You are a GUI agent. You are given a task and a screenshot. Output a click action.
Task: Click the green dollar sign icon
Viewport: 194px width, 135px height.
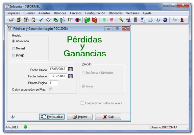pyautogui.click(x=104, y=20)
